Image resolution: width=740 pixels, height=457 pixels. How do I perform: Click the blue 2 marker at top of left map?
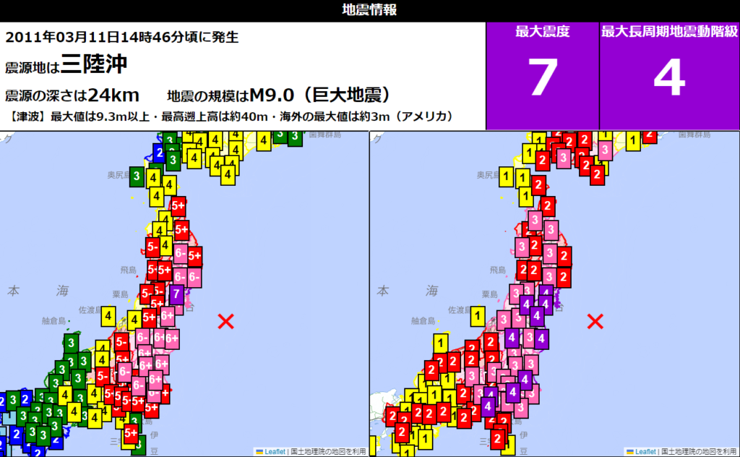160,152
